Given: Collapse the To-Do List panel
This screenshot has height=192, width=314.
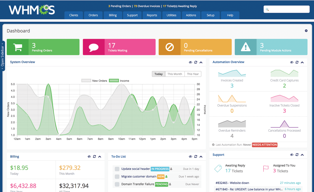Looking at the screenshot, I should pos(201,157).
